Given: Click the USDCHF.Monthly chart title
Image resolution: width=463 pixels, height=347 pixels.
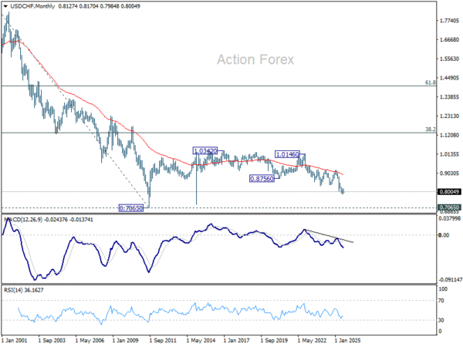Looking at the screenshot, I should click(x=32, y=6).
